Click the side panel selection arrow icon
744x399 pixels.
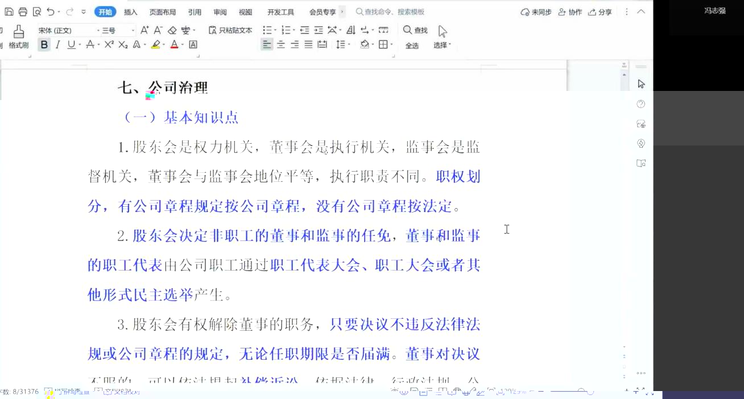641,84
